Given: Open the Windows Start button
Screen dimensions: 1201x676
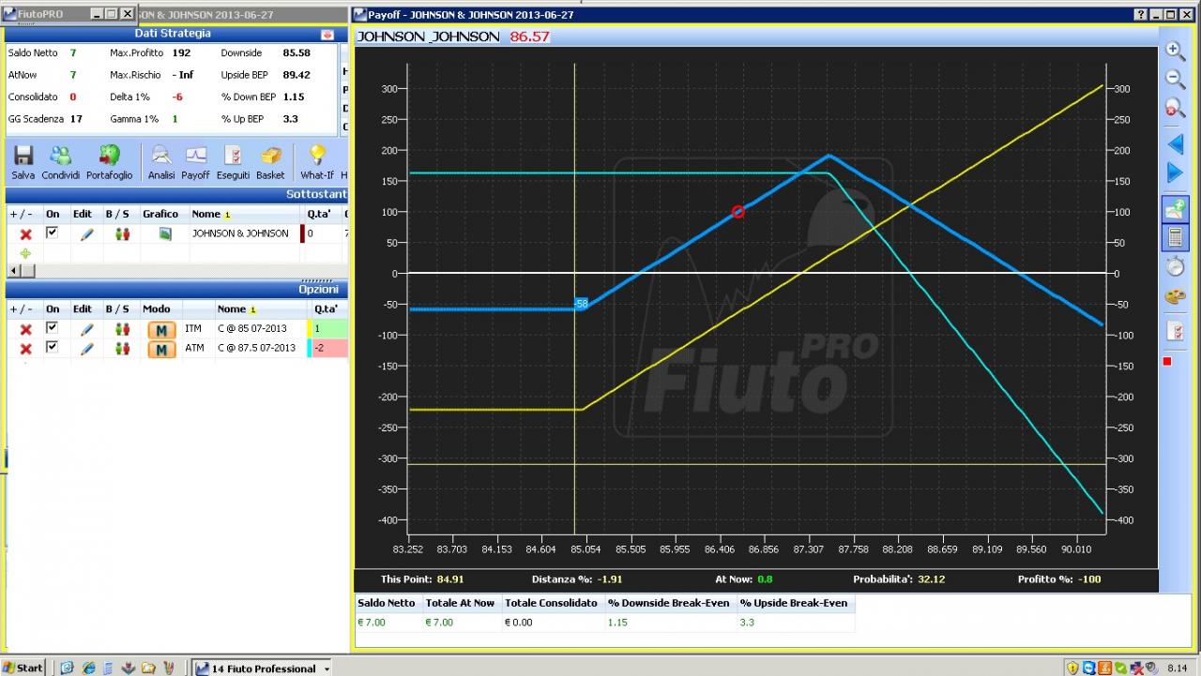Looking at the screenshot, I should [x=23, y=668].
